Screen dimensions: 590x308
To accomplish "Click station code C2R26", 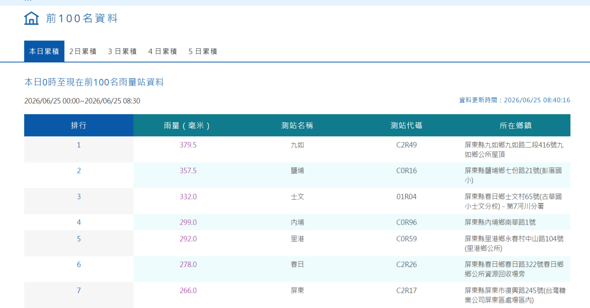I will [x=406, y=265].
